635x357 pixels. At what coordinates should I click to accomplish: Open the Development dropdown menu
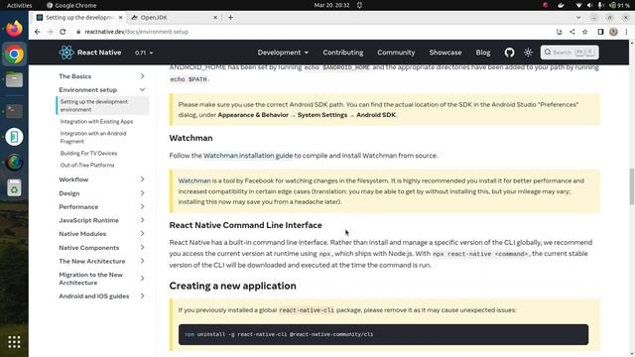click(x=283, y=53)
